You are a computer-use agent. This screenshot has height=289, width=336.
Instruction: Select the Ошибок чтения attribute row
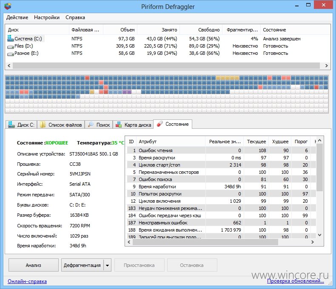221,150
